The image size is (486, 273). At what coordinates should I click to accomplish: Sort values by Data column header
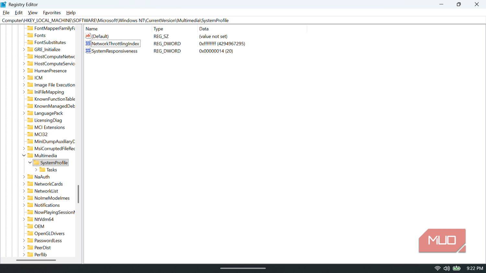tap(252, 29)
